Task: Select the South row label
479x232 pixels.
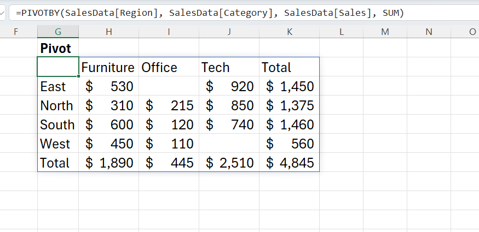Action: [x=58, y=124]
